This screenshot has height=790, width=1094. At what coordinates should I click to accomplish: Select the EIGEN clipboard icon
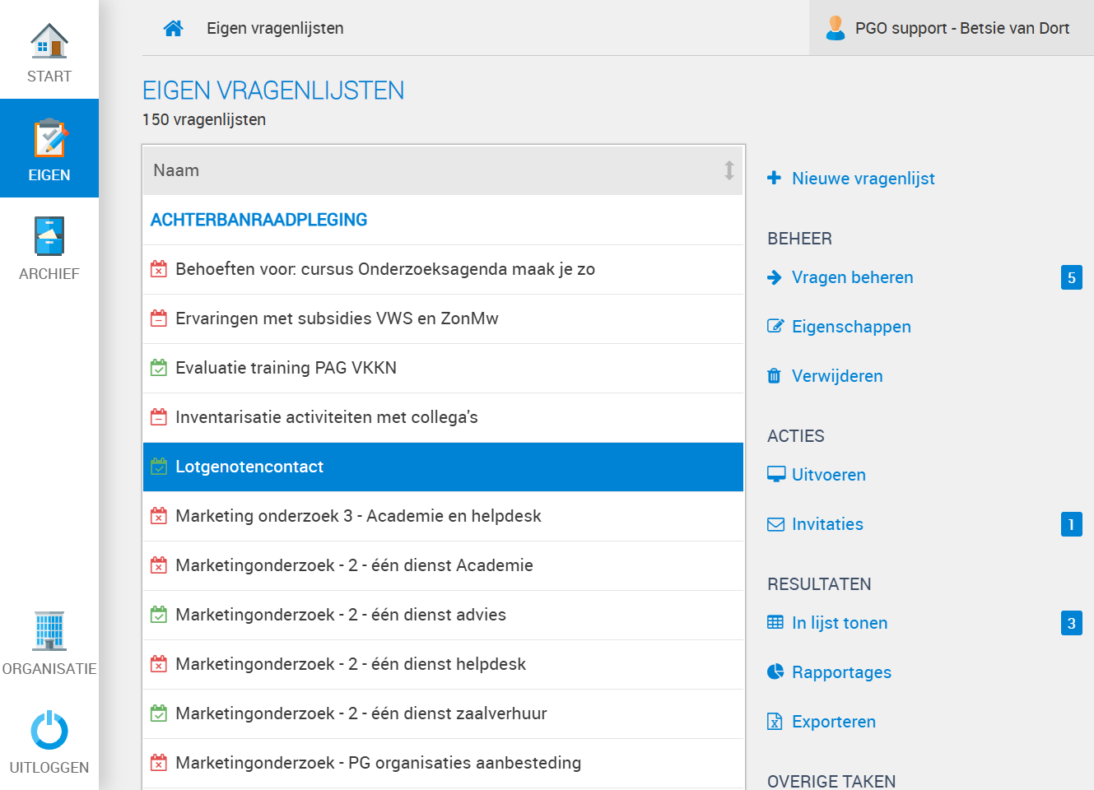point(49,138)
